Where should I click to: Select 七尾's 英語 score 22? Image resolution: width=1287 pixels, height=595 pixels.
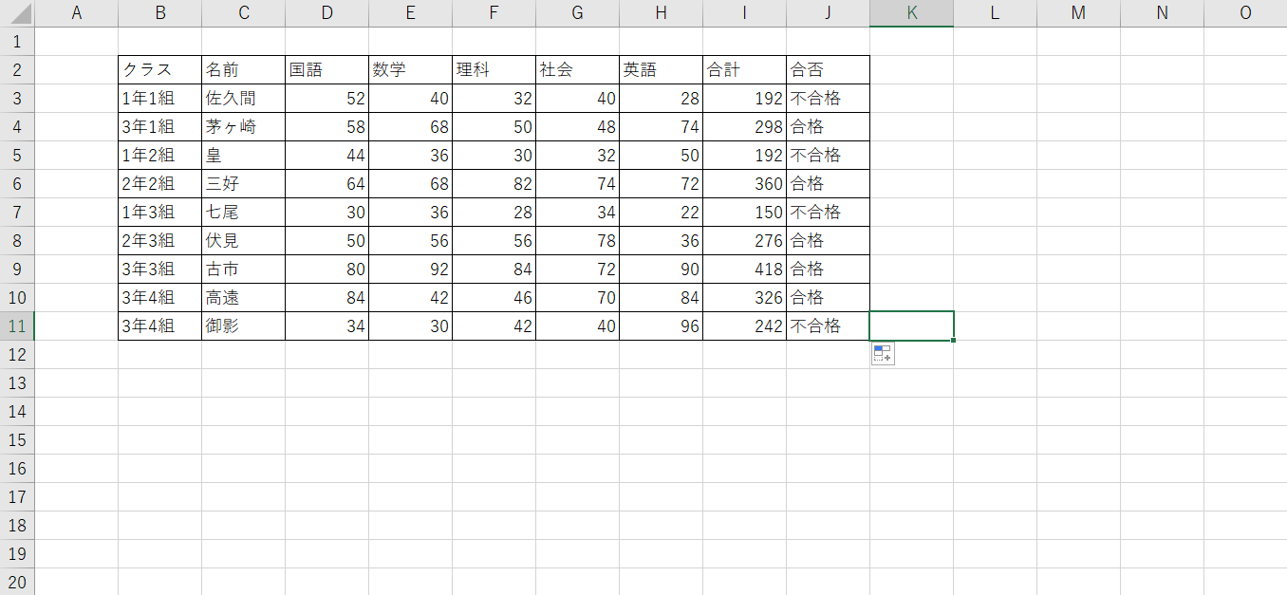click(x=662, y=213)
